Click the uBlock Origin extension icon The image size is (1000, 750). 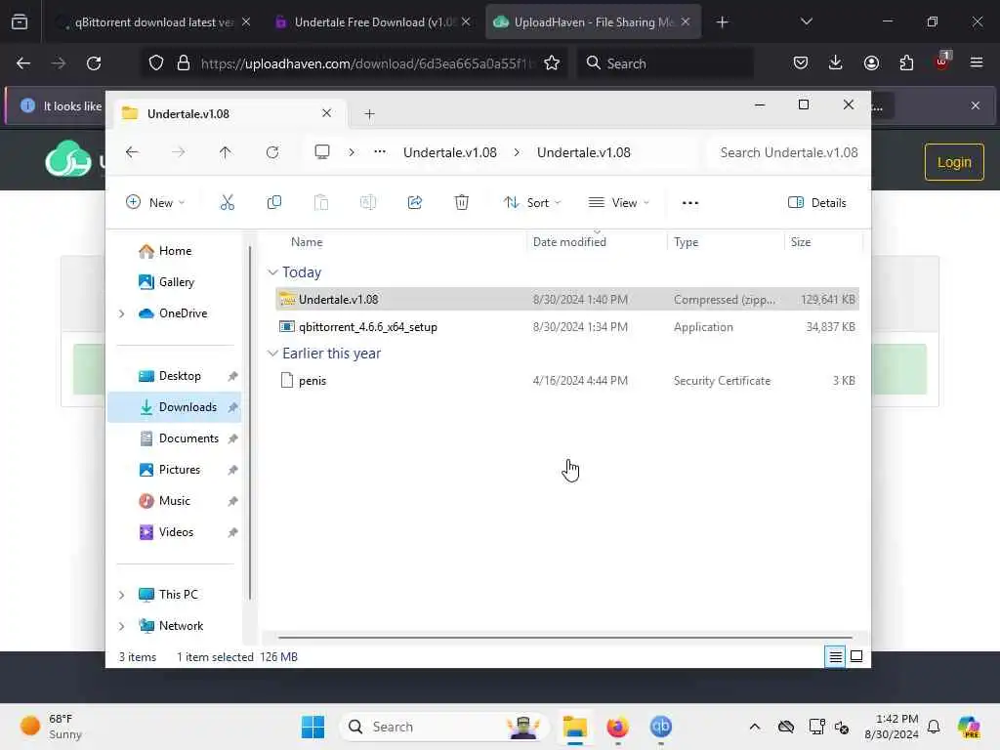[942, 62]
